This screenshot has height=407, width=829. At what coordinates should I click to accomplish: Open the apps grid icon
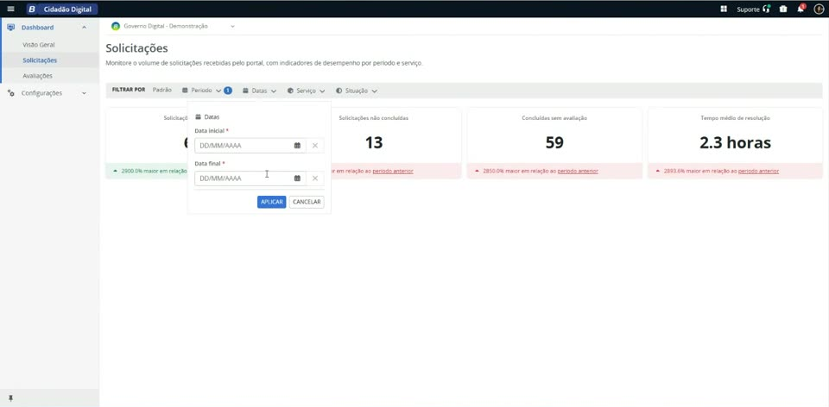(724, 9)
